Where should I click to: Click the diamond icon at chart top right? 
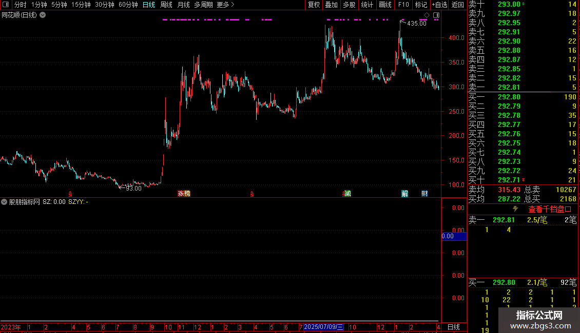[x=427, y=15]
